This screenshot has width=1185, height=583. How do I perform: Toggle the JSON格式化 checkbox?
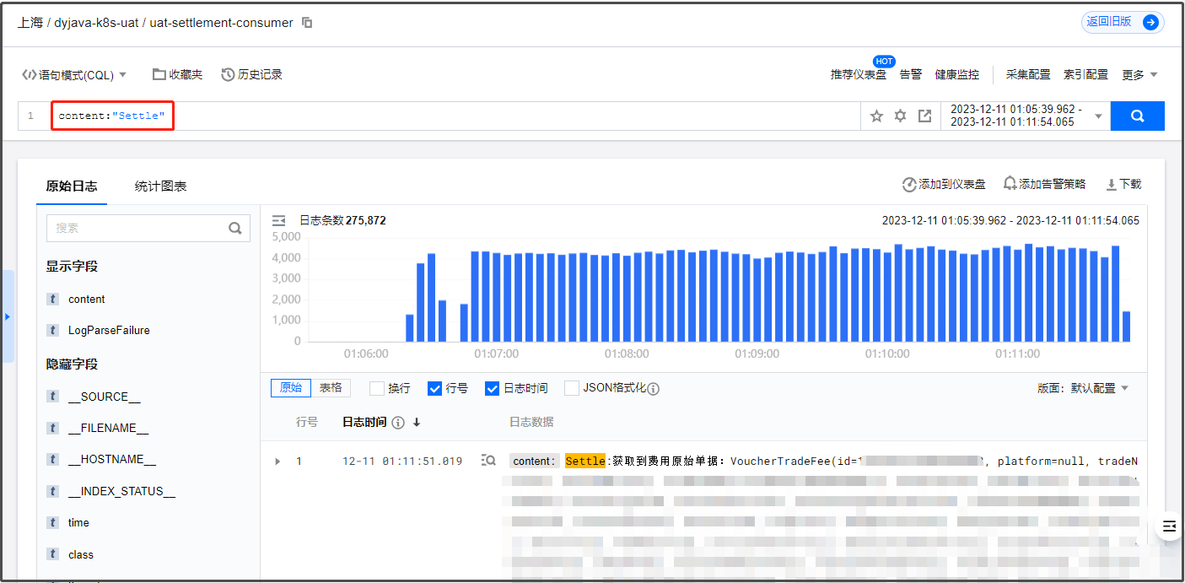572,388
